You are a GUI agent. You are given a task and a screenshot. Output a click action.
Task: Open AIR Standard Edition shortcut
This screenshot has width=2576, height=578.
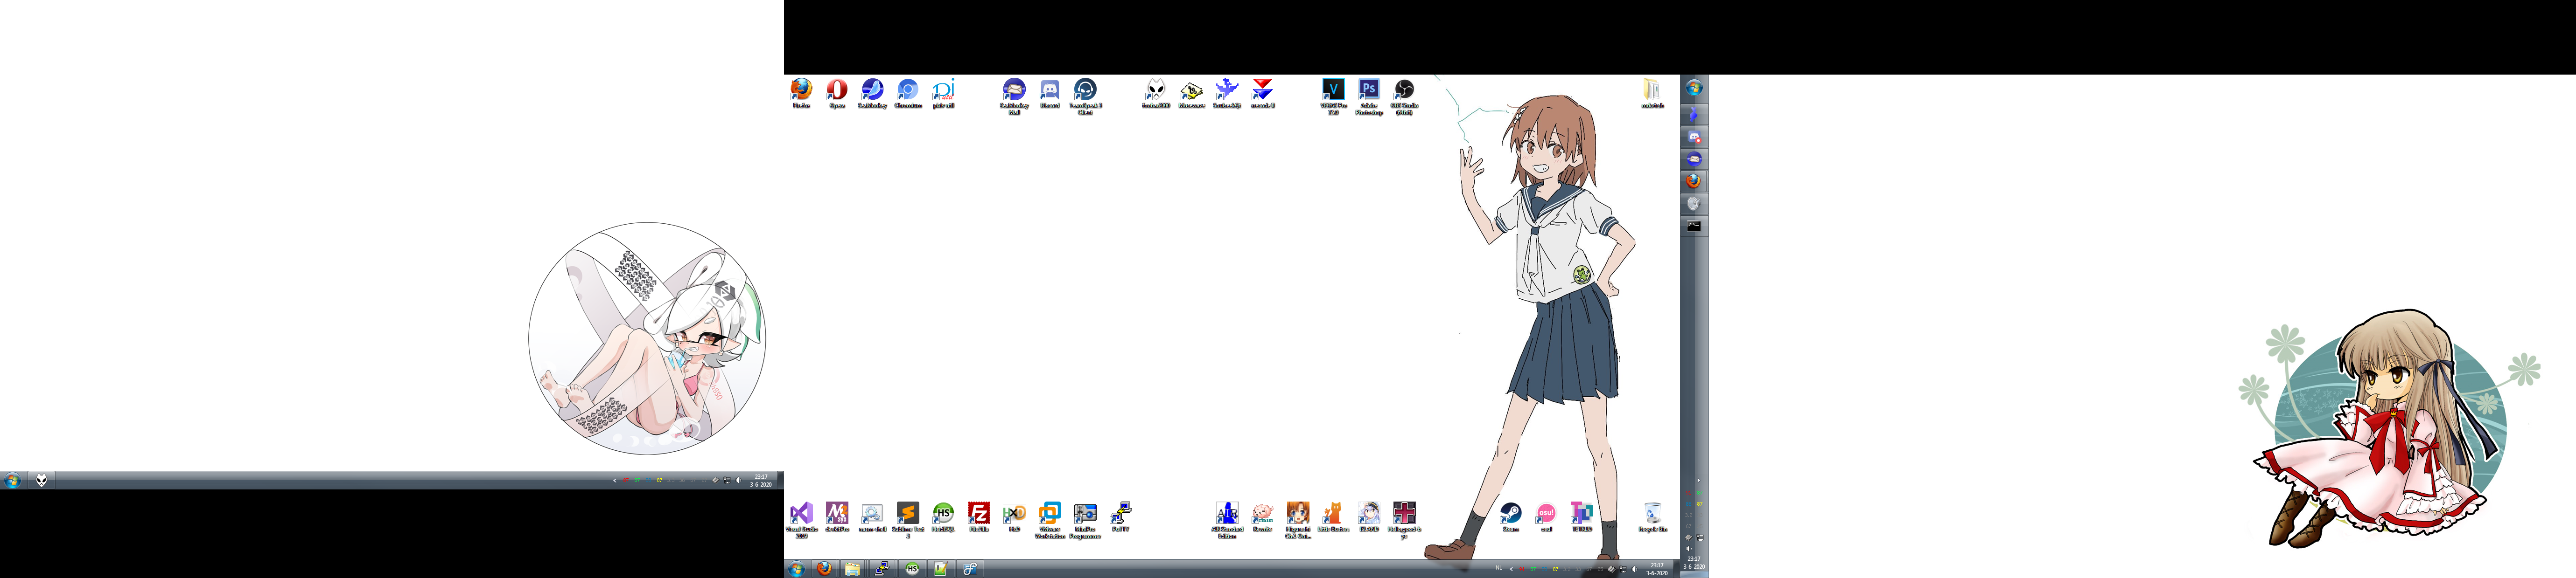pyautogui.click(x=1227, y=520)
